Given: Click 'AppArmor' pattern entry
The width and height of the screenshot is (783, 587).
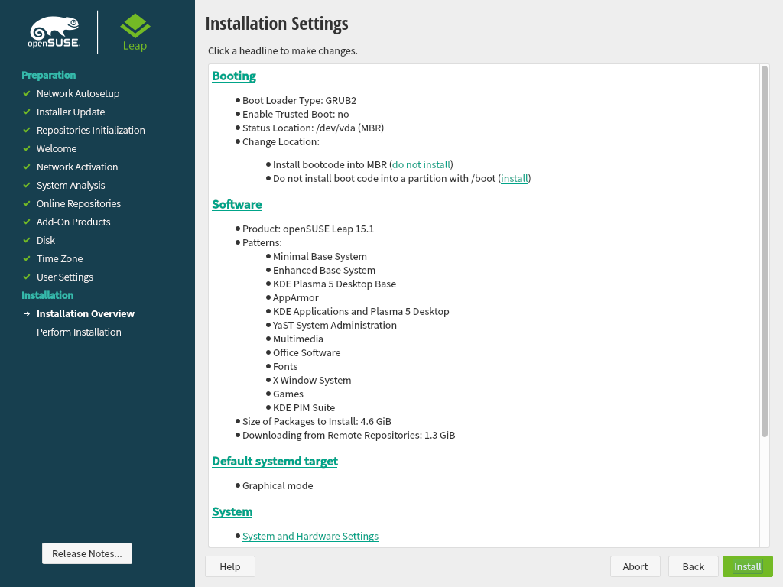Looking at the screenshot, I should [296, 297].
